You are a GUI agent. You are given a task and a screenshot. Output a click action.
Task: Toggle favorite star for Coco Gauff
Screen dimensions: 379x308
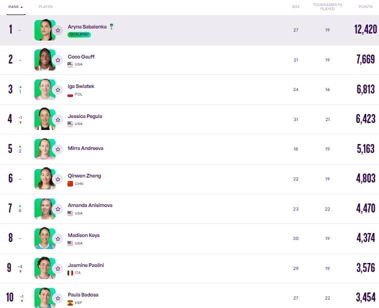click(x=57, y=60)
